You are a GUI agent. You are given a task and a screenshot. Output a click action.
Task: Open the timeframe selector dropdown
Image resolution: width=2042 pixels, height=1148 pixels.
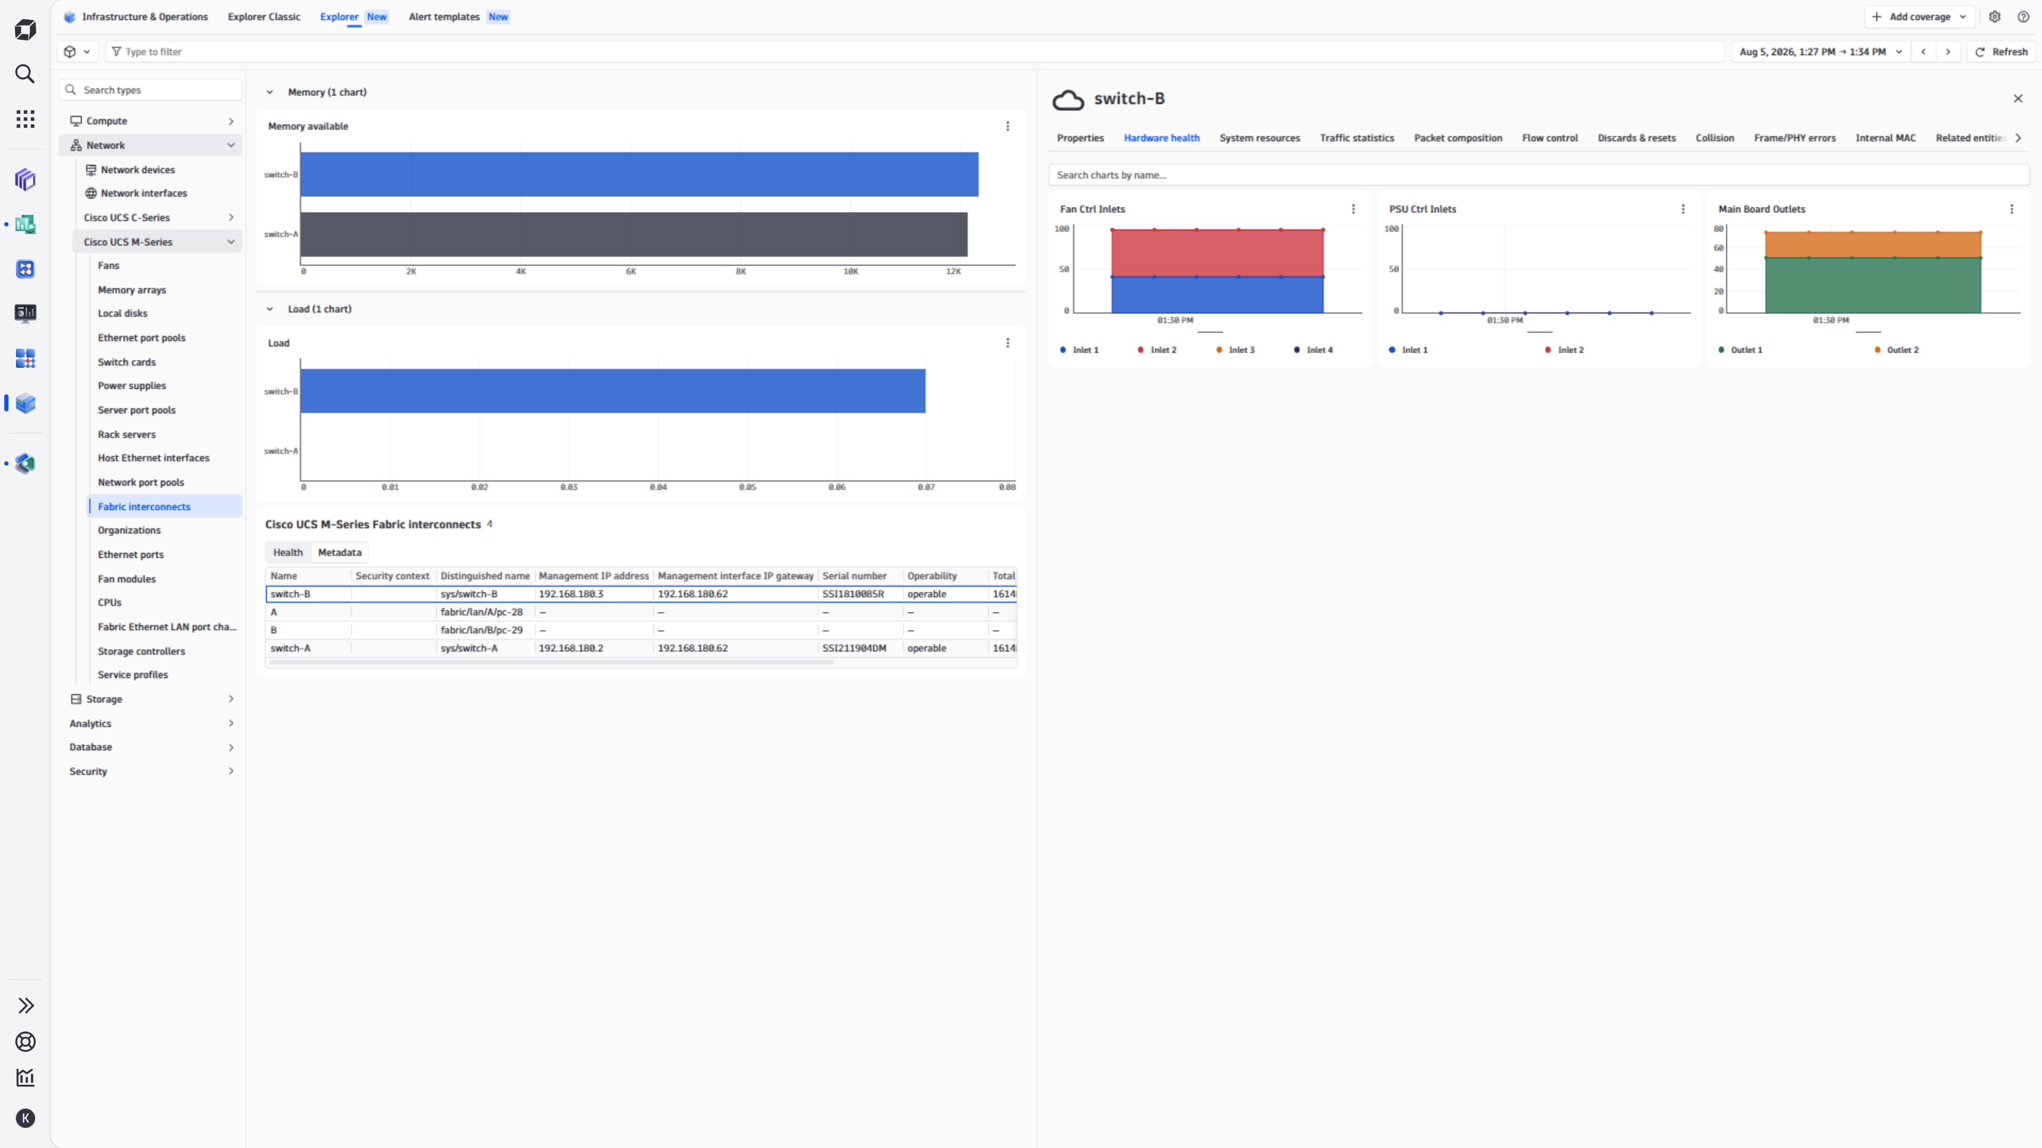point(1820,52)
